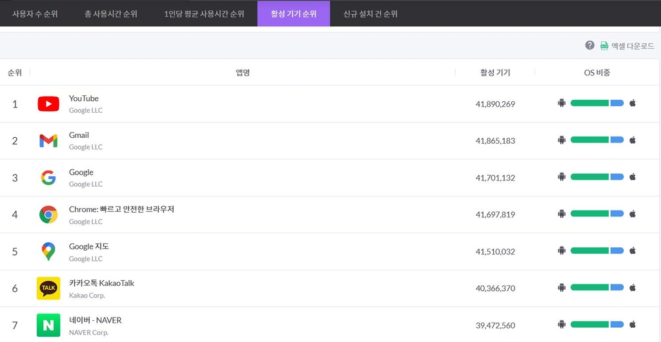Click the help question mark icon
This screenshot has height=342, width=661.
590,46
